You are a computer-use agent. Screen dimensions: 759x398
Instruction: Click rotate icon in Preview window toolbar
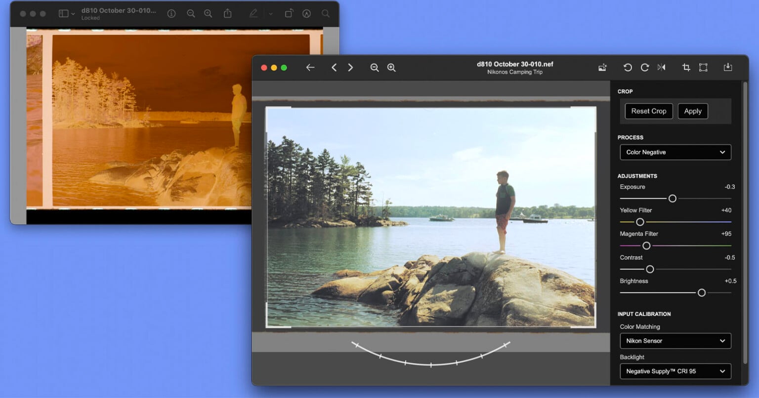click(289, 14)
